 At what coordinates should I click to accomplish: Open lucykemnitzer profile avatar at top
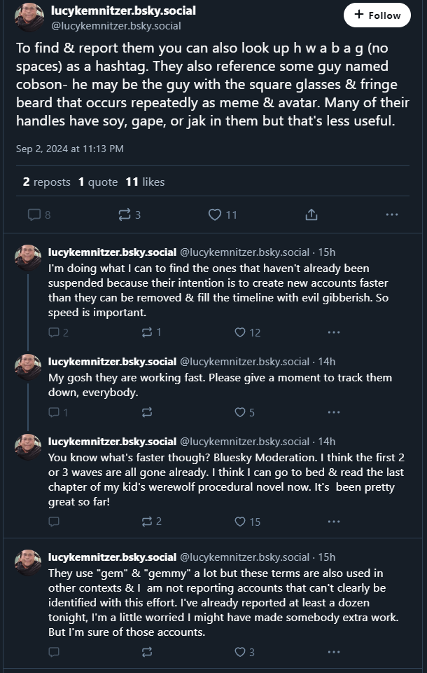click(29, 17)
